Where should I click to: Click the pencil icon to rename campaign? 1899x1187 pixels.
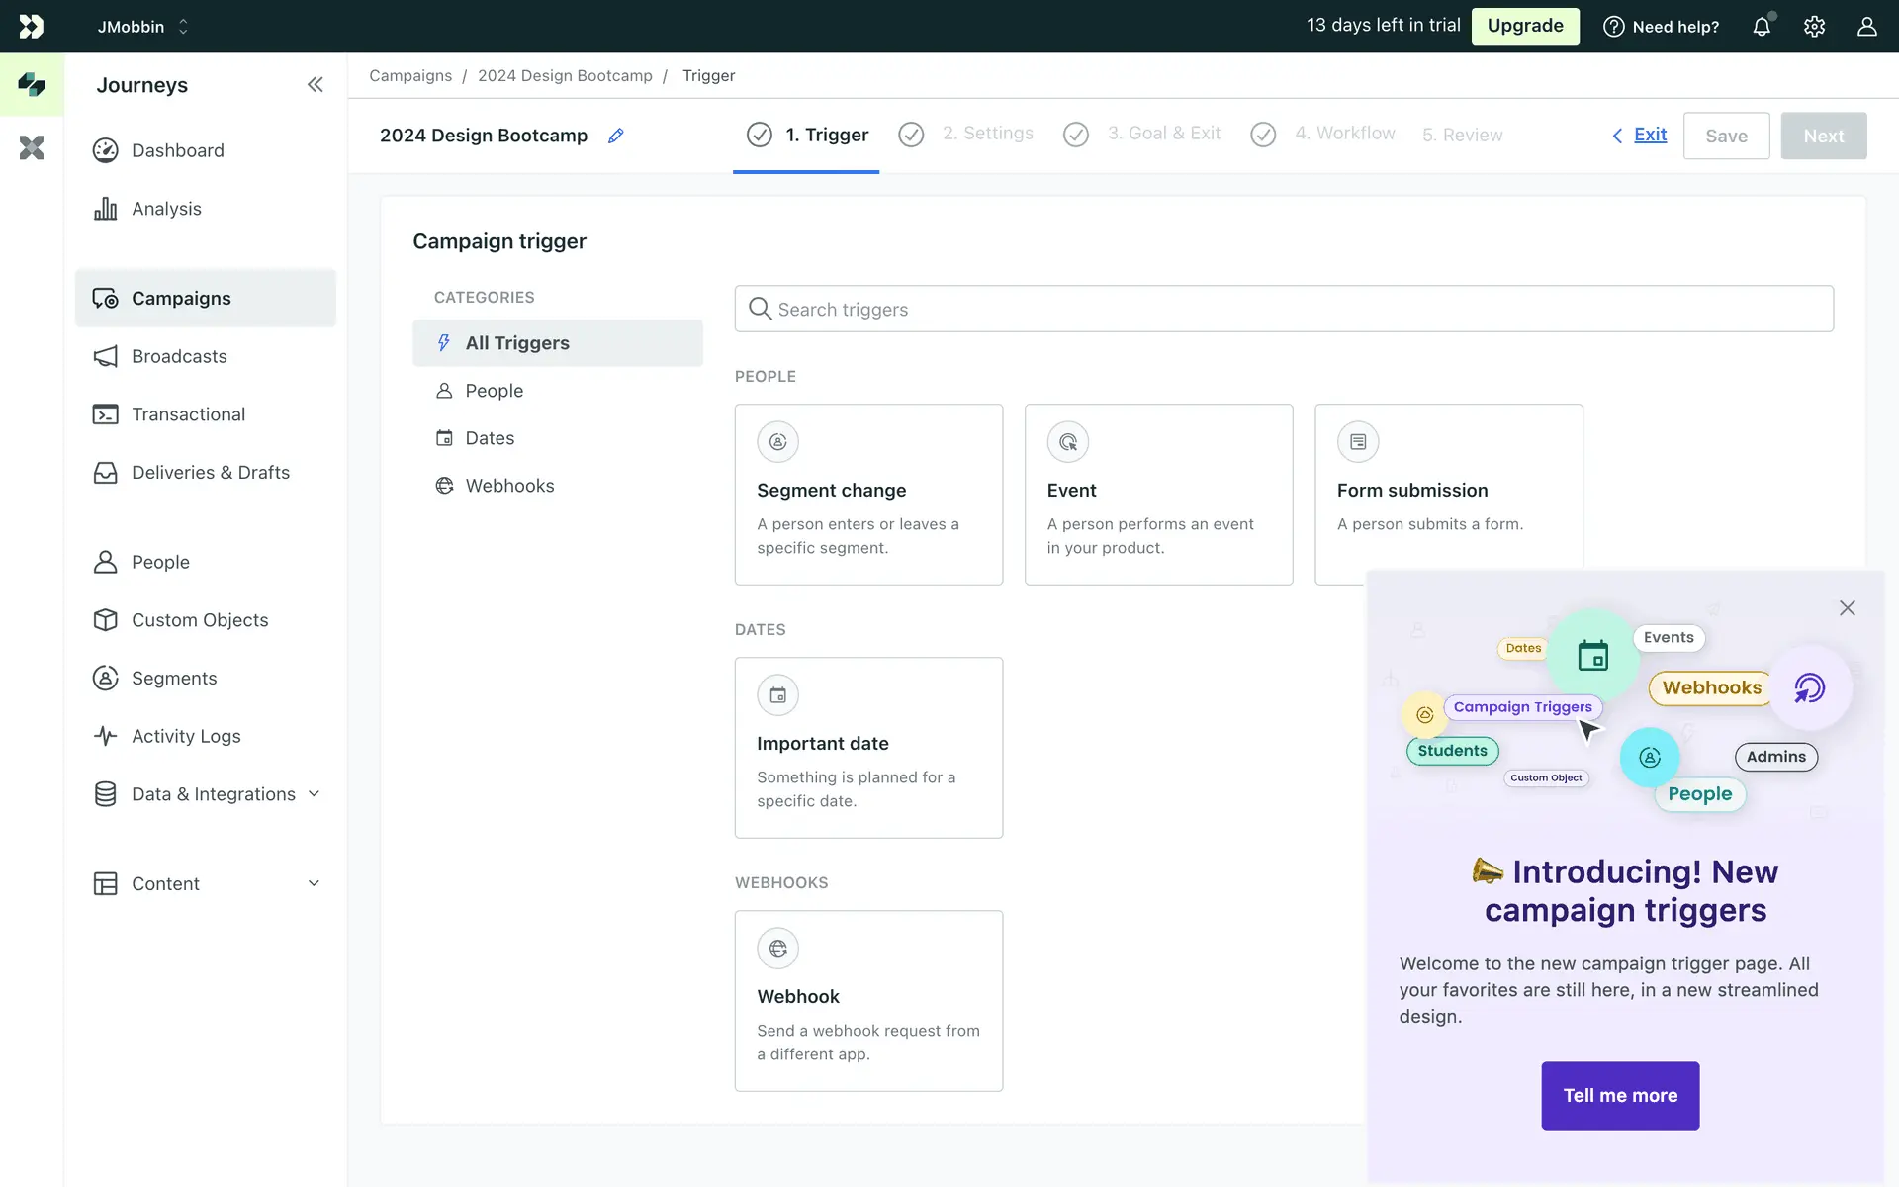pyautogui.click(x=615, y=136)
